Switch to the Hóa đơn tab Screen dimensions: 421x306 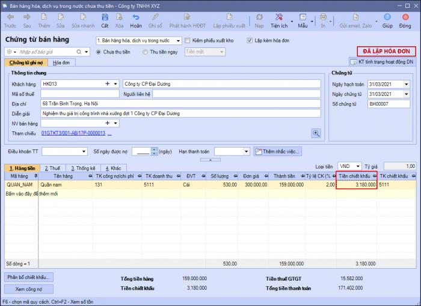click(x=61, y=62)
